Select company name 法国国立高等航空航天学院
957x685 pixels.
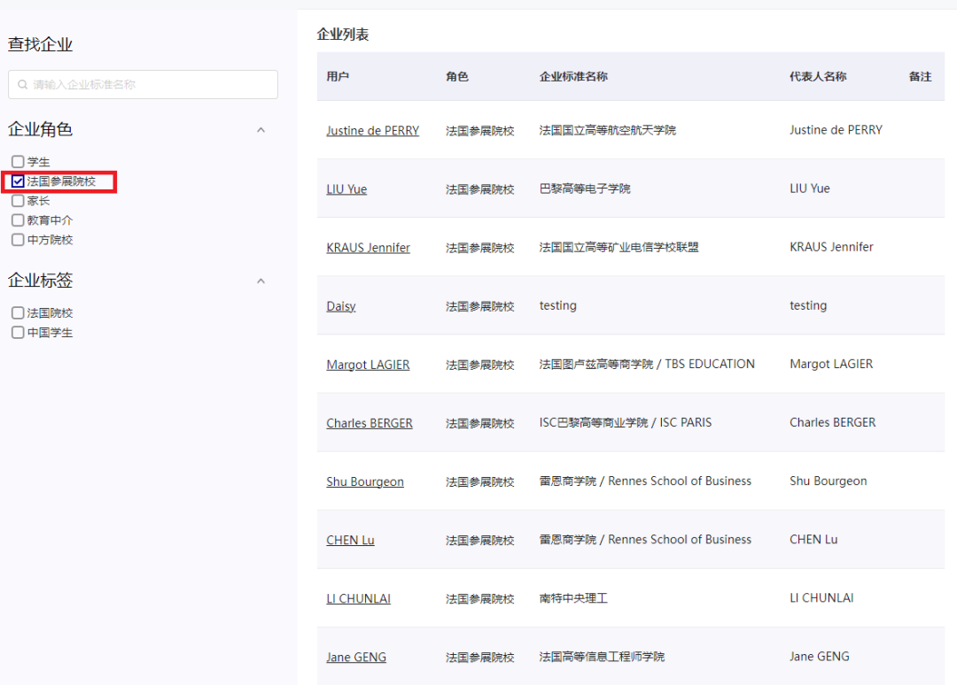[607, 130]
